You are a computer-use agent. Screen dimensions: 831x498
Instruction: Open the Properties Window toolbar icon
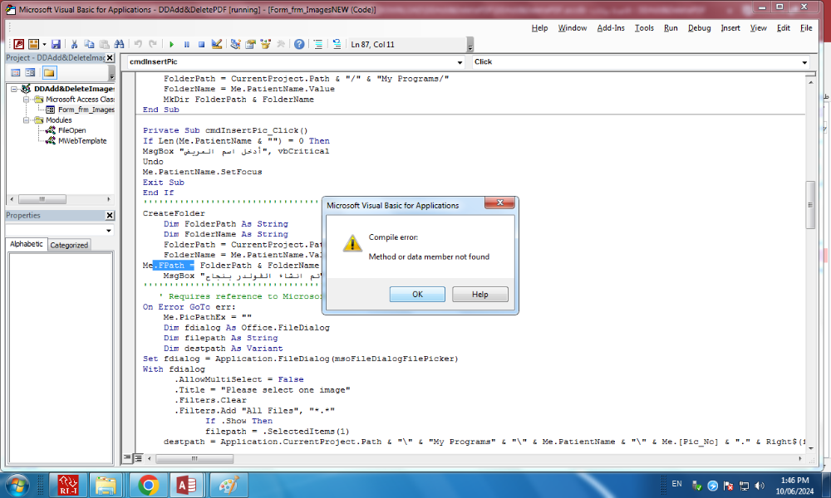(x=250, y=45)
